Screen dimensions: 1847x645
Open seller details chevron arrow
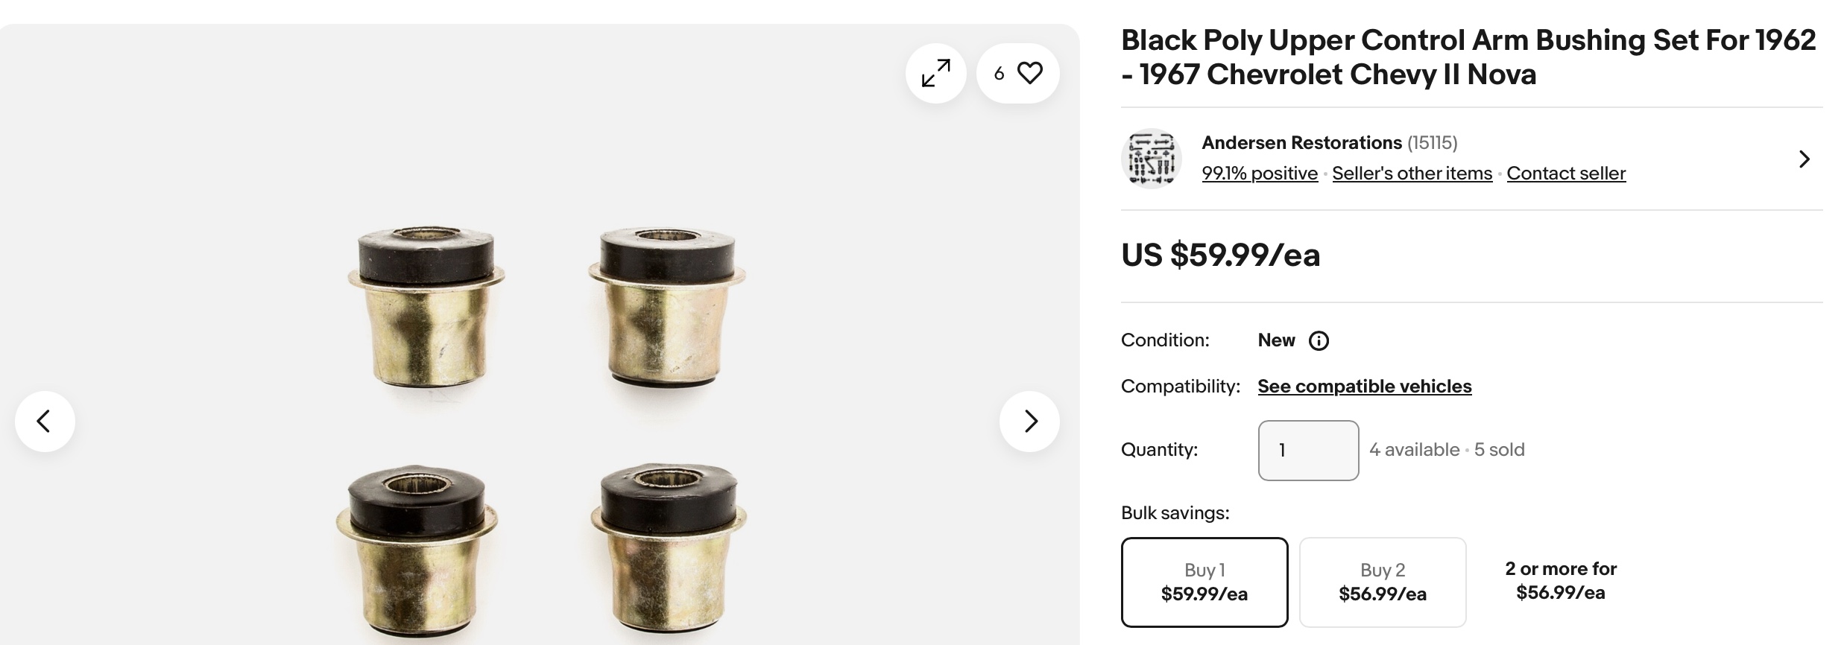1804,159
